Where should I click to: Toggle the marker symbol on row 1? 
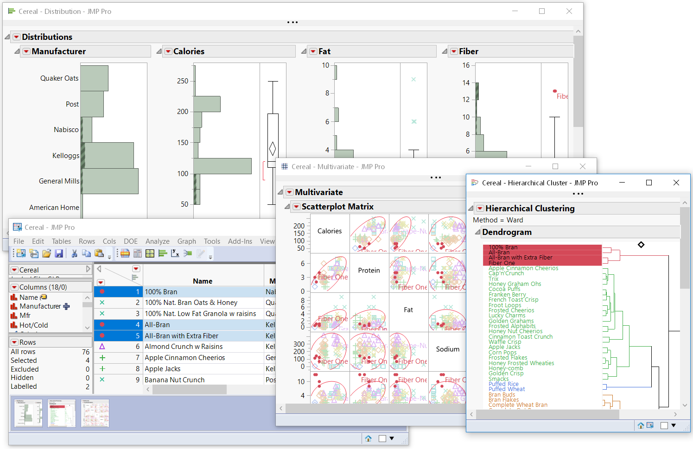coord(102,291)
